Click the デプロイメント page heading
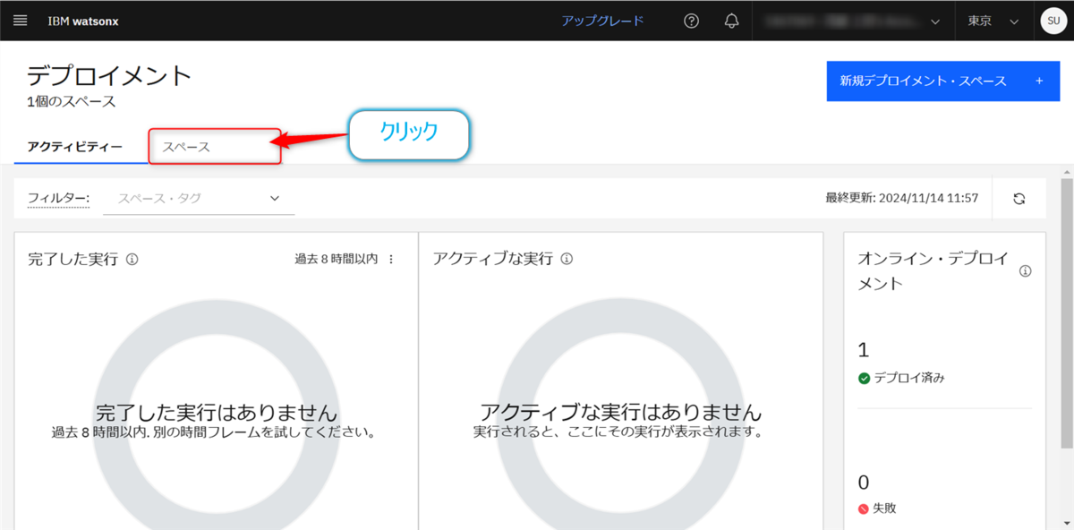This screenshot has height=530, width=1074. point(110,74)
